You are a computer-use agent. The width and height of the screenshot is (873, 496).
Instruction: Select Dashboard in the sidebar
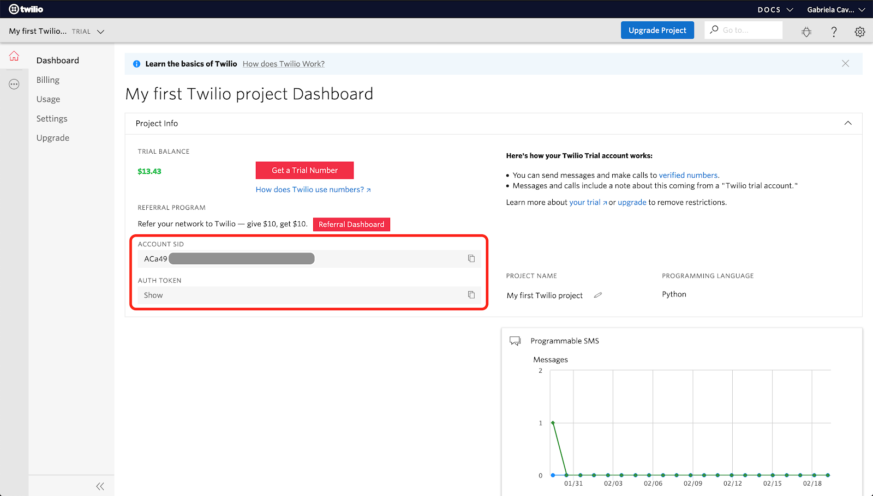point(58,61)
